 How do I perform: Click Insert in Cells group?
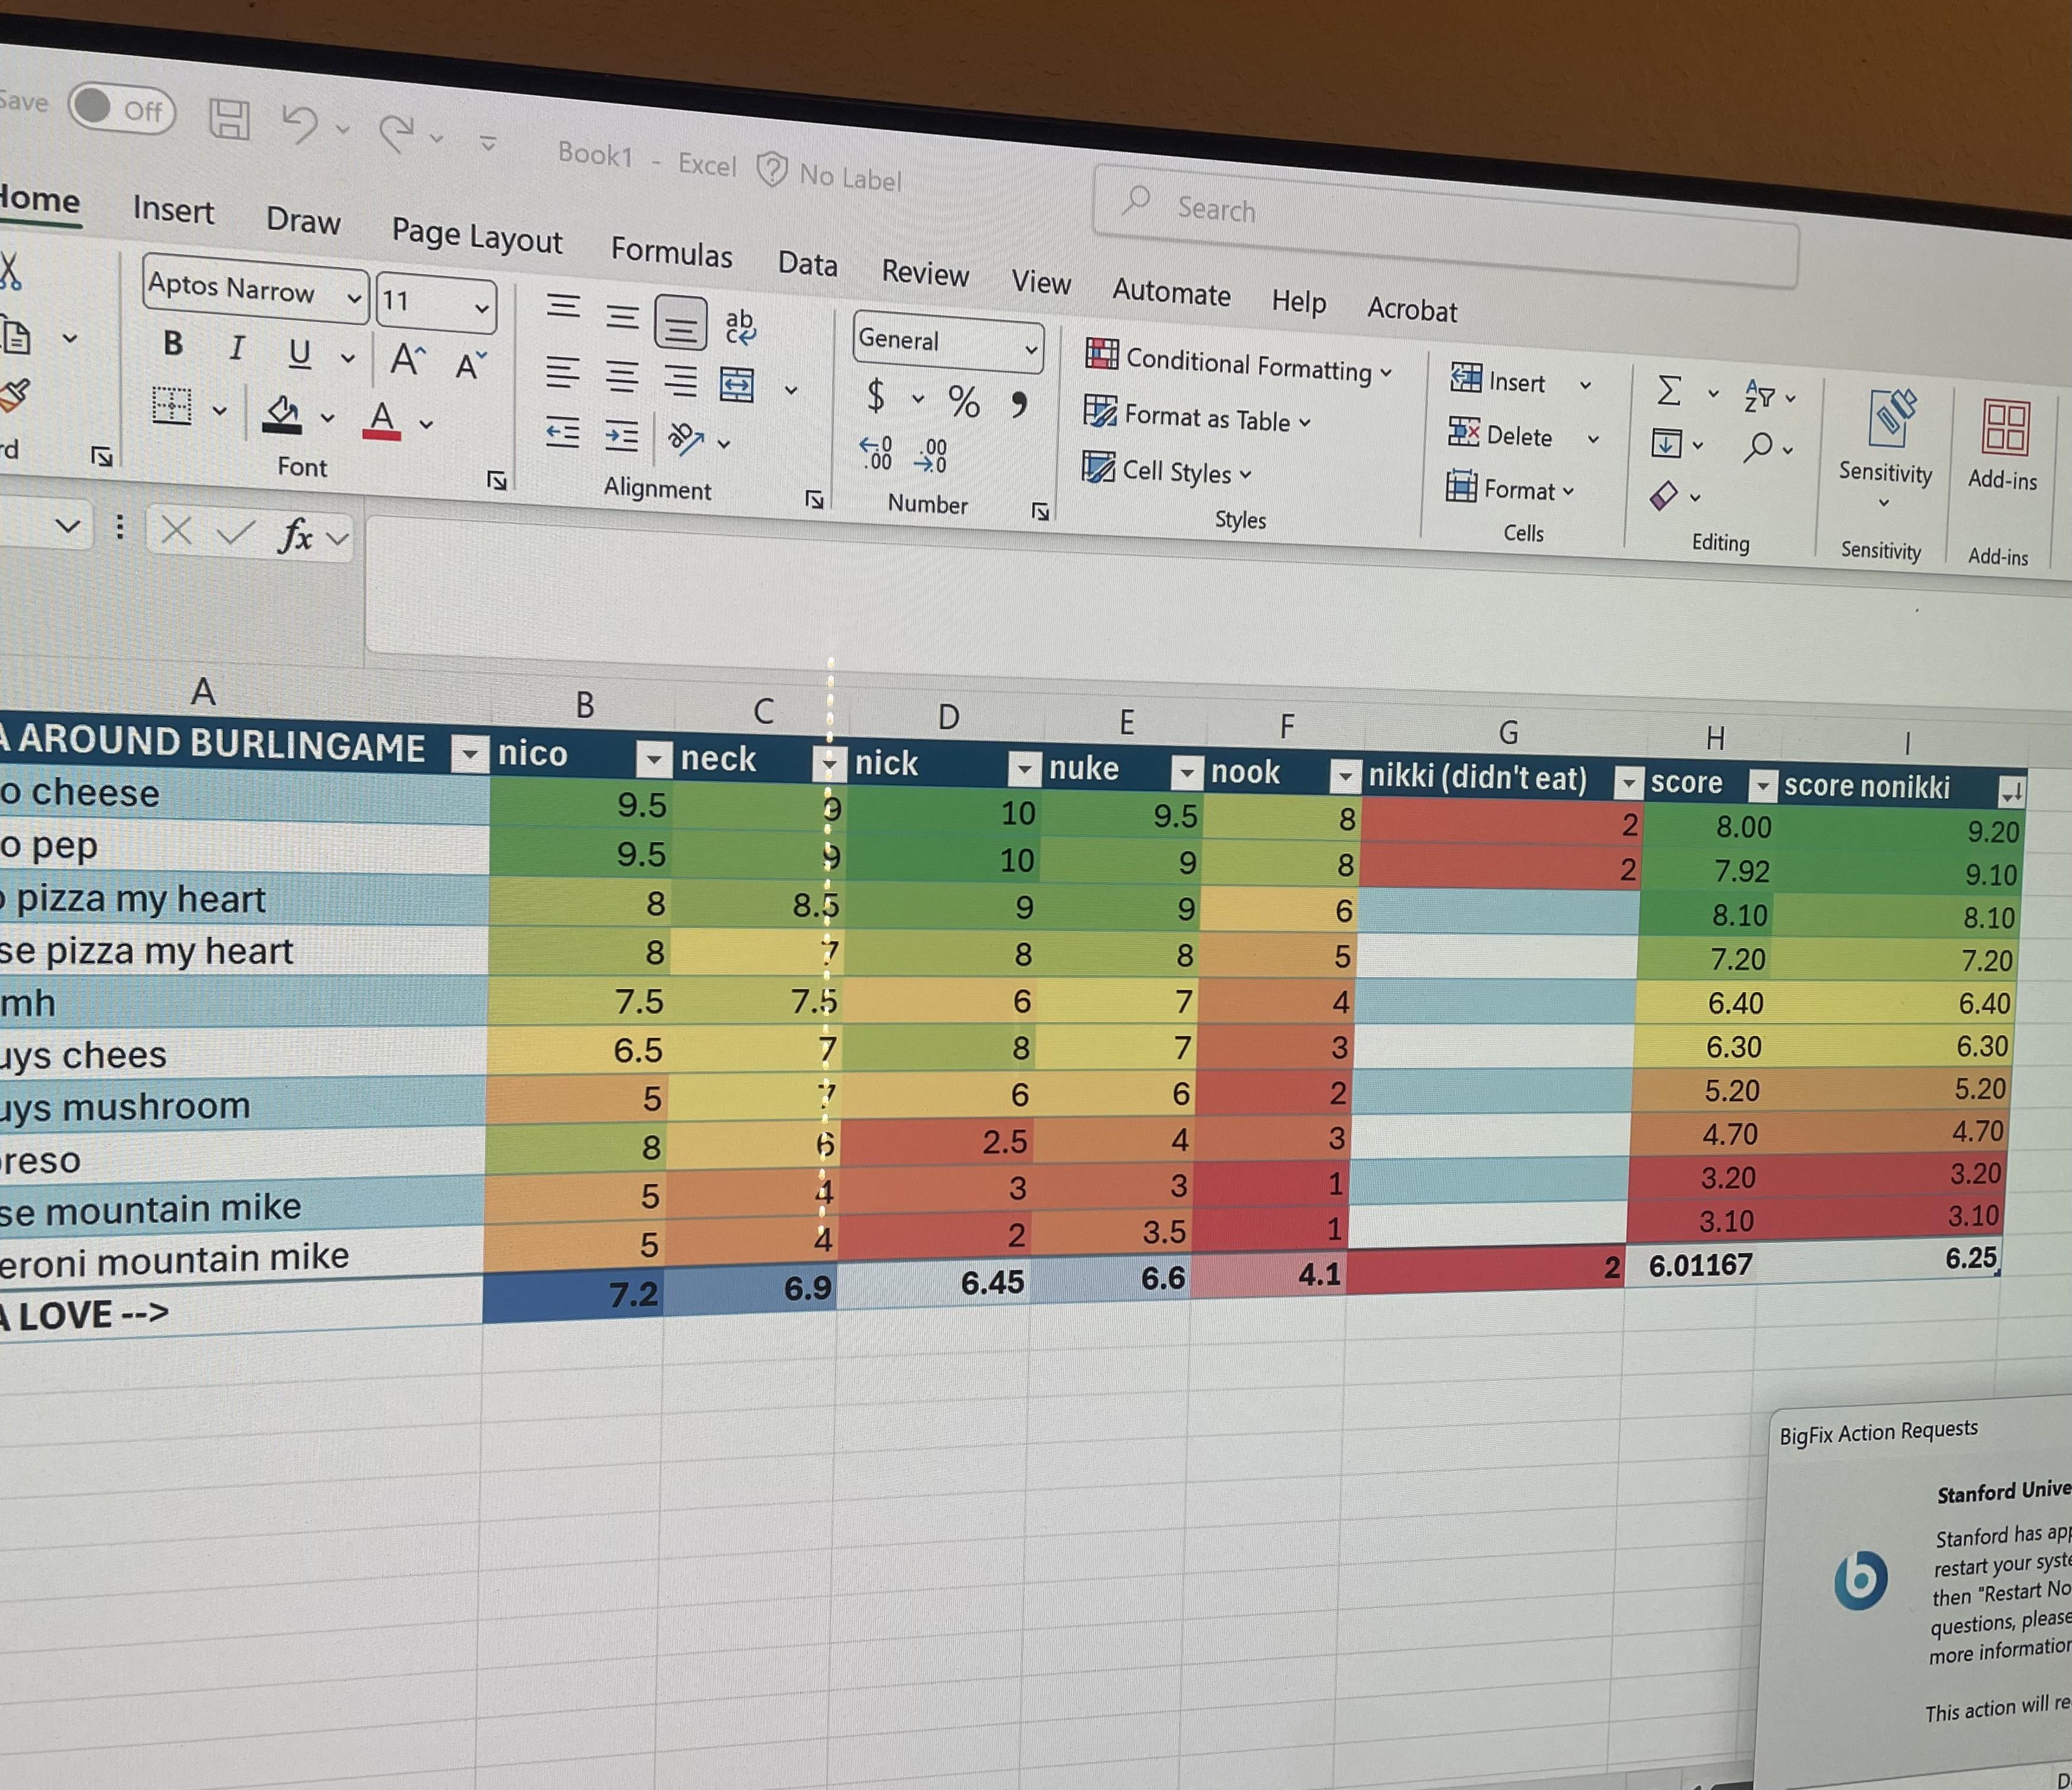click(1497, 380)
